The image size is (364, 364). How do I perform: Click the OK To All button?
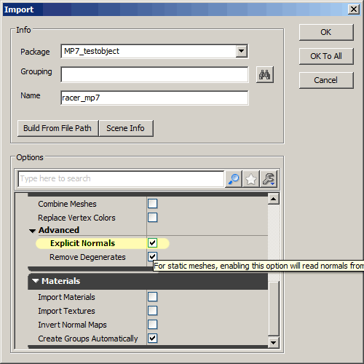point(326,56)
